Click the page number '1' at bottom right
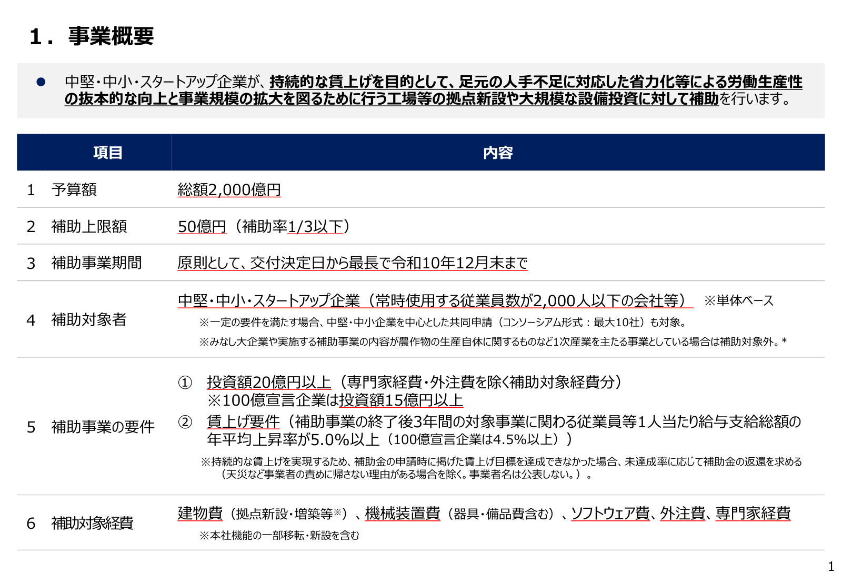842x583 pixels. [831, 567]
